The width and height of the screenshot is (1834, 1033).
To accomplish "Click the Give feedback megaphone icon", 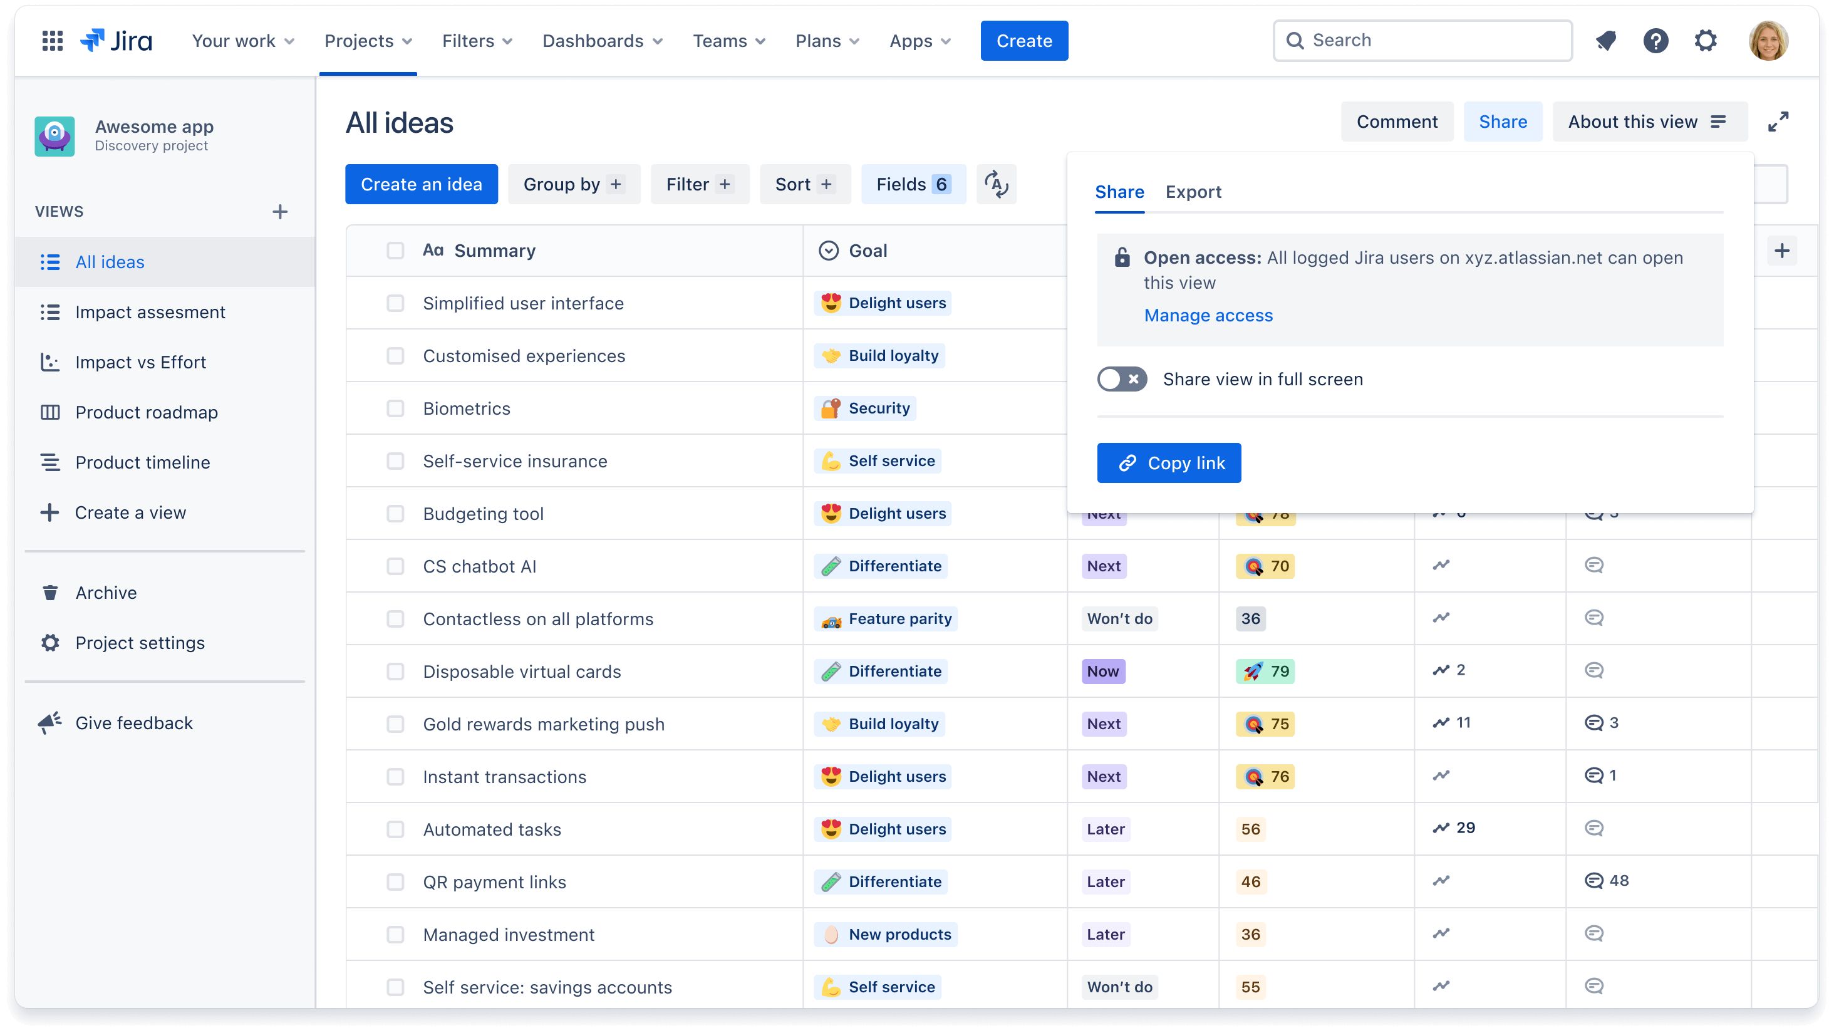I will point(48,722).
